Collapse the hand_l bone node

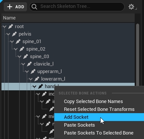pyautogui.click(x=34, y=87)
